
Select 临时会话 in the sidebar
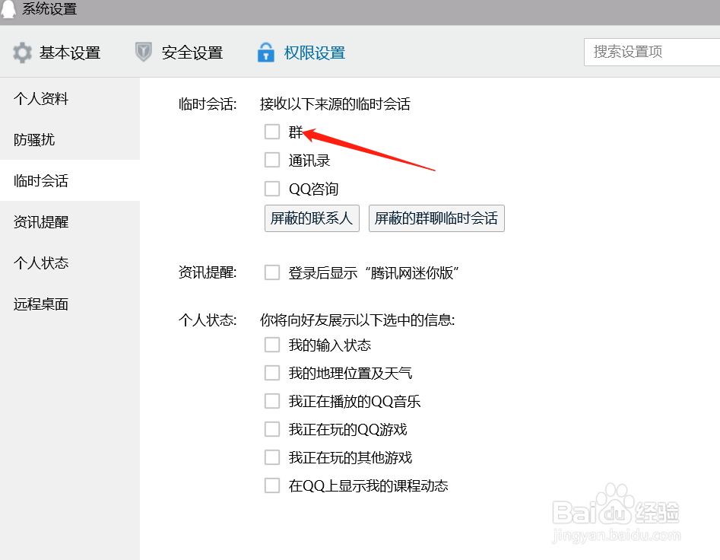[70, 180]
